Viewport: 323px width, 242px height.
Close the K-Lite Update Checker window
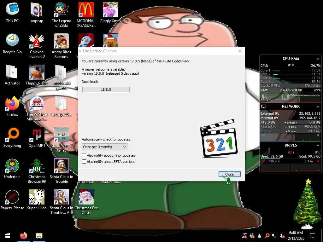click(240, 51)
